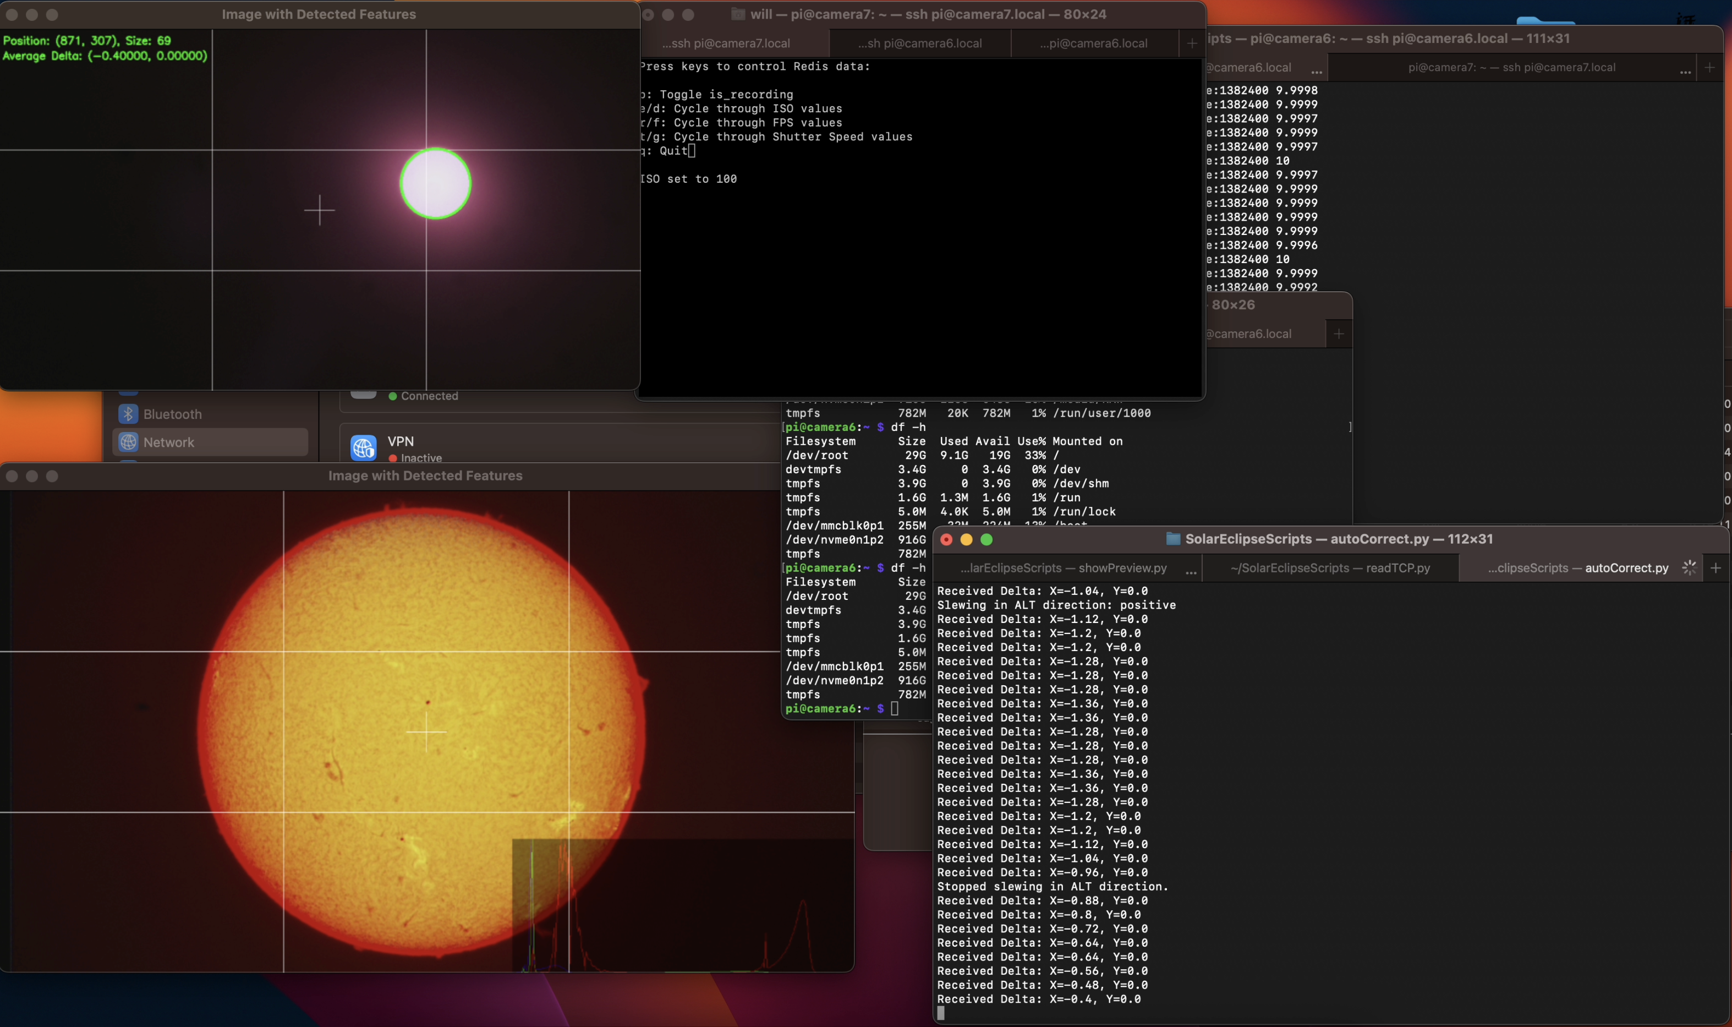Click folder proxy icon beside SolarEclipseScripts title
The image size is (1732, 1027).
click(1172, 538)
